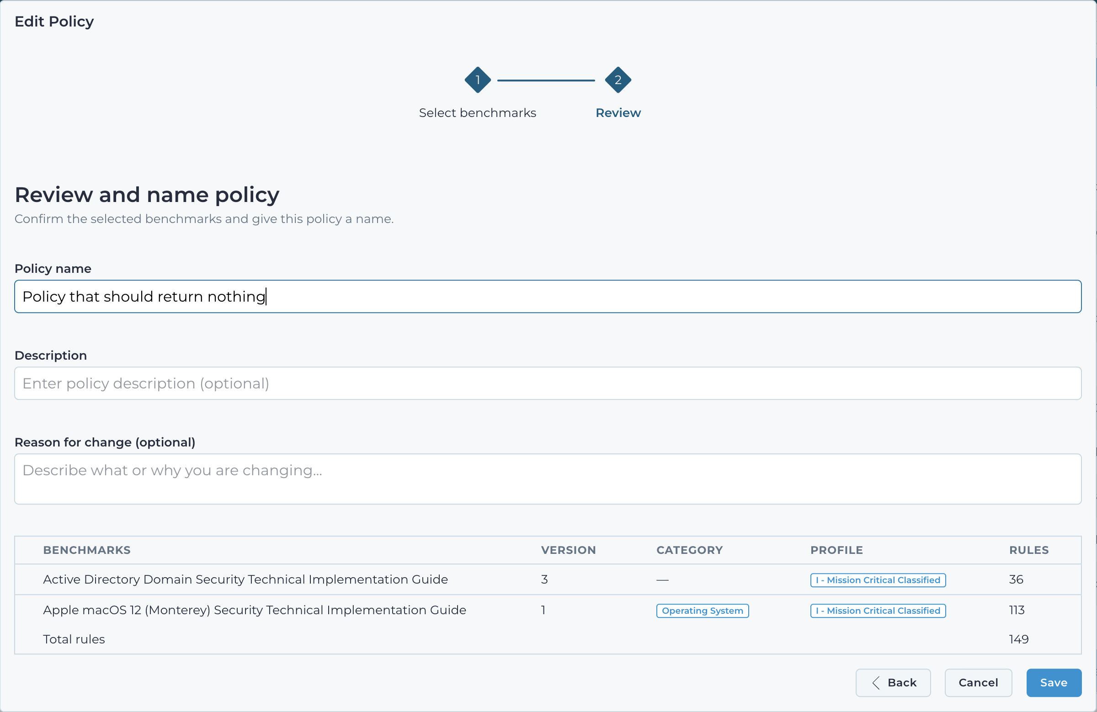Viewport: 1097px width, 712px height.
Task: Click the CATEGORY column header
Action: click(690, 550)
